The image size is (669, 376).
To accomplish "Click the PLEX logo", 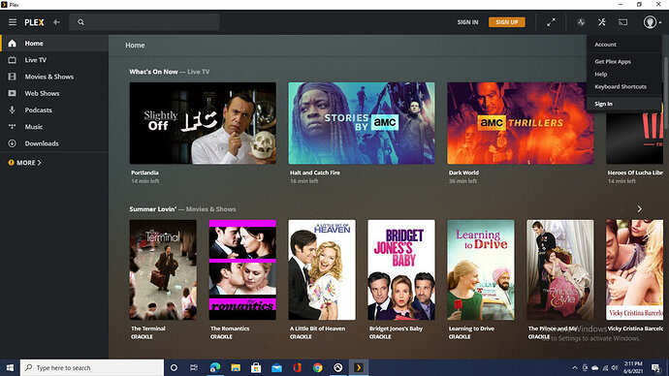I will point(34,22).
